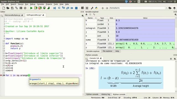Step into function in debugger
This screenshot has height=99, width=177.
pyautogui.click(x=63, y=8)
